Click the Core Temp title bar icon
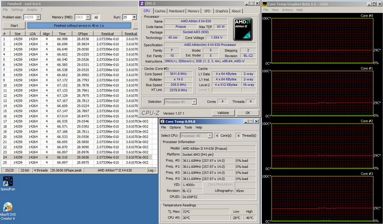Viewport: 383px width, 224px height. tap(163, 121)
